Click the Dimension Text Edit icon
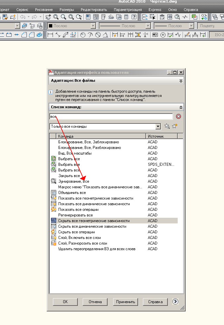Viewport: 224px width, 325px height. [x=195, y=35]
